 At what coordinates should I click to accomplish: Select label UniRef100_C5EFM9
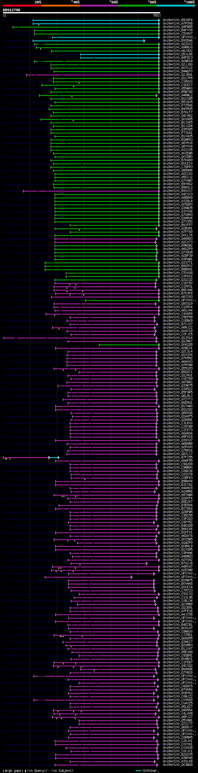[178, 317]
